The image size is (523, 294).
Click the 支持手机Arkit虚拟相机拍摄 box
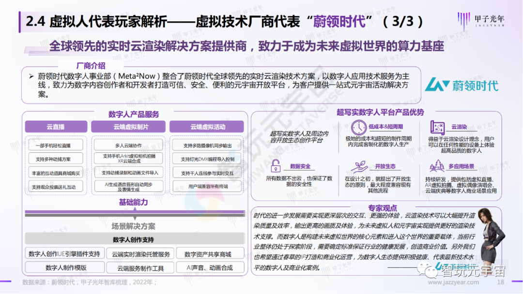(129, 159)
